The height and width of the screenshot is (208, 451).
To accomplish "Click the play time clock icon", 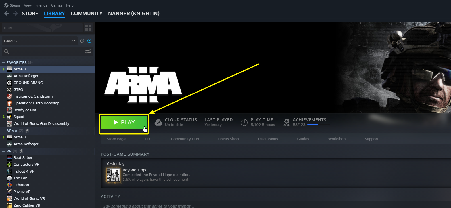I will (x=244, y=122).
